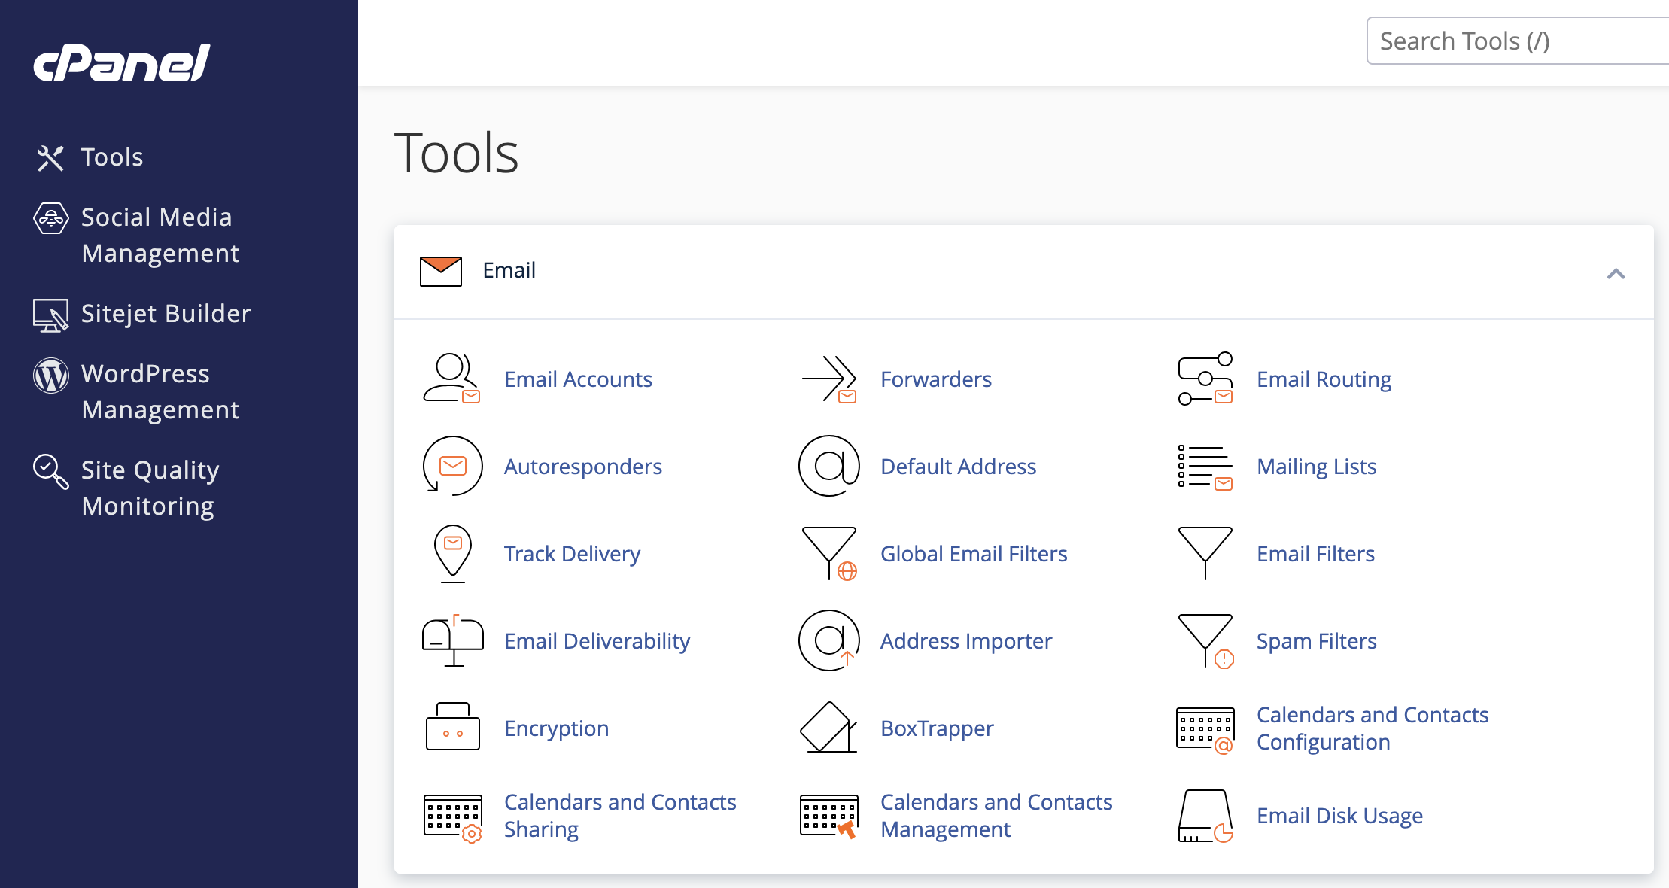Click the Forwarders arrow icon

(828, 379)
